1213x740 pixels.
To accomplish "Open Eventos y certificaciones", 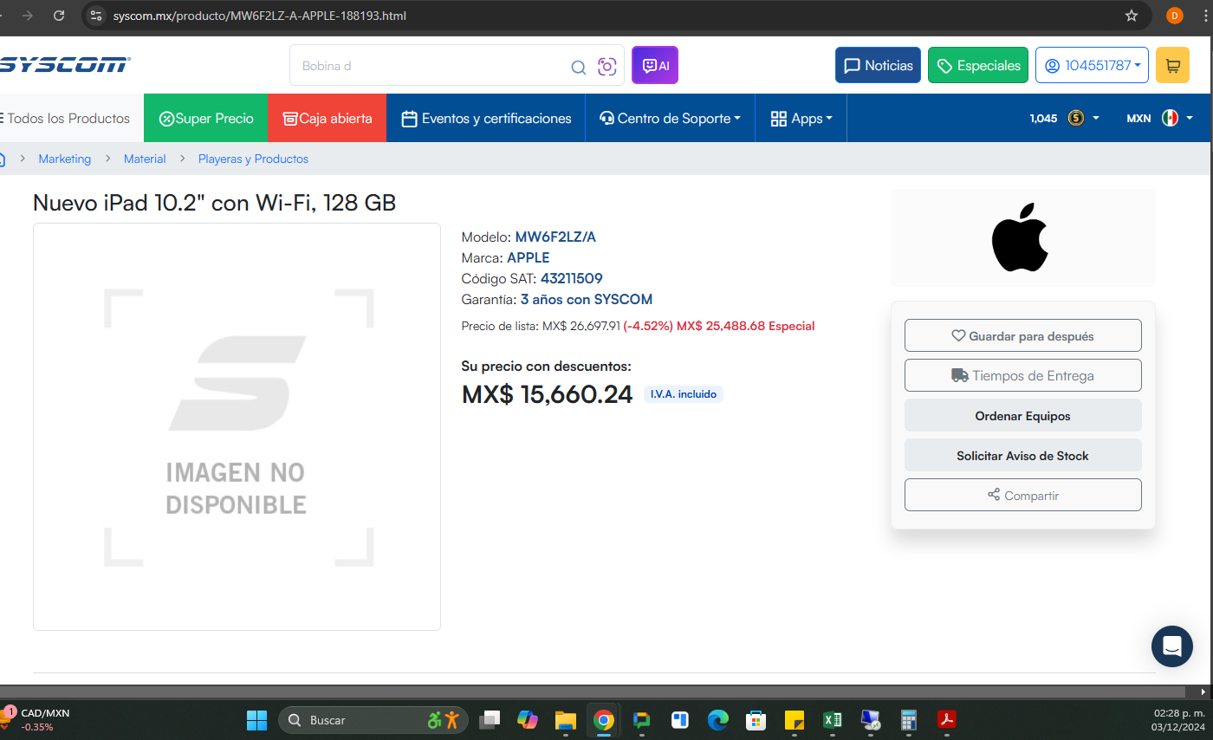I will click(486, 118).
